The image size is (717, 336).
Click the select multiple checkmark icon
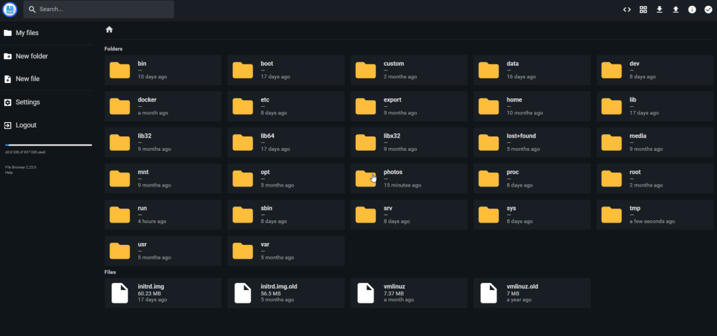[x=708, y=9]
